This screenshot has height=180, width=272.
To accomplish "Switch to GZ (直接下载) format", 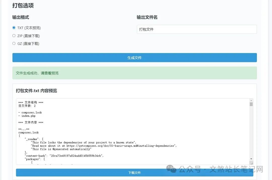I will click(14, 43).
